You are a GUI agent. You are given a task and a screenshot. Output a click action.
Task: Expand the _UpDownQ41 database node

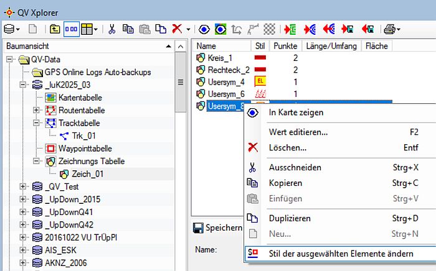point(23,212)
